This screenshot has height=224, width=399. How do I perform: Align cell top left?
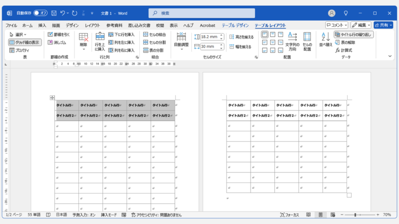(x=264, y=34)
